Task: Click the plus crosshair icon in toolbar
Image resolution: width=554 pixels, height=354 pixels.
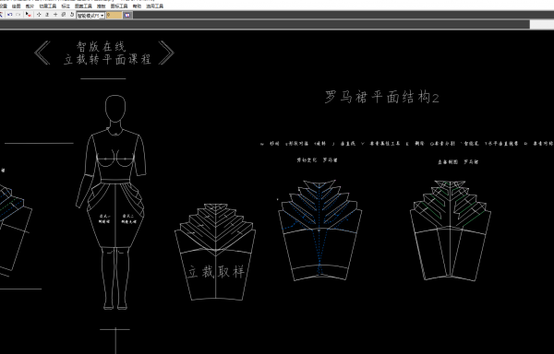Action: 55,15
